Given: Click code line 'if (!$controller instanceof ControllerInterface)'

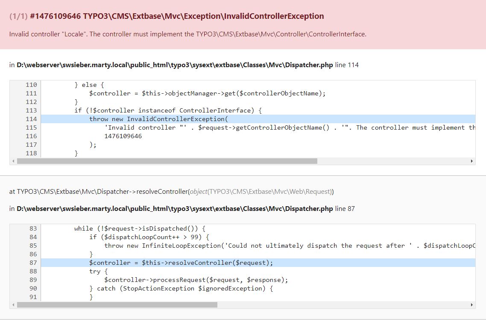Looking at the screenshot, I should [168, 110].
